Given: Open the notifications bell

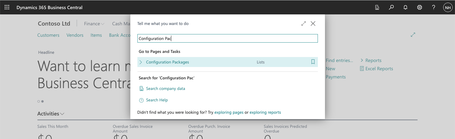Looking at the screenshot, I should click(405, 8).
